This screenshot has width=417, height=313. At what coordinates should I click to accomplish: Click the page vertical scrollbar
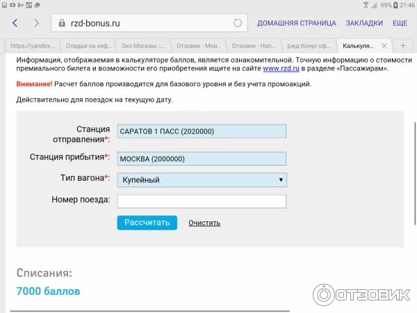tap(415, 173)
